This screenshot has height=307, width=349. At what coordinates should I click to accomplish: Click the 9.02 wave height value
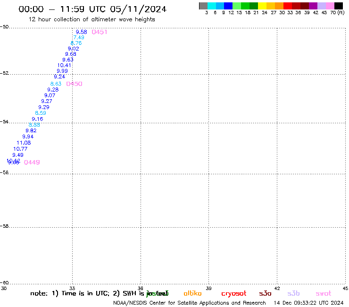click(x=74, y=49)
